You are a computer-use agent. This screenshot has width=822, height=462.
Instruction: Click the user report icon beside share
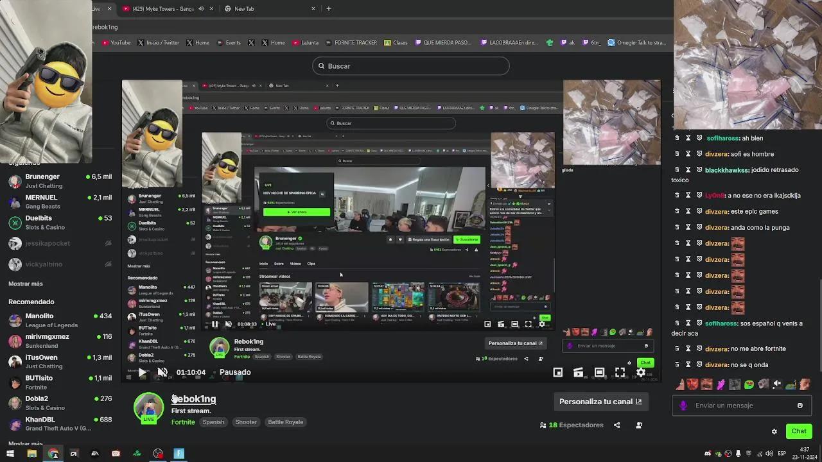639,425
